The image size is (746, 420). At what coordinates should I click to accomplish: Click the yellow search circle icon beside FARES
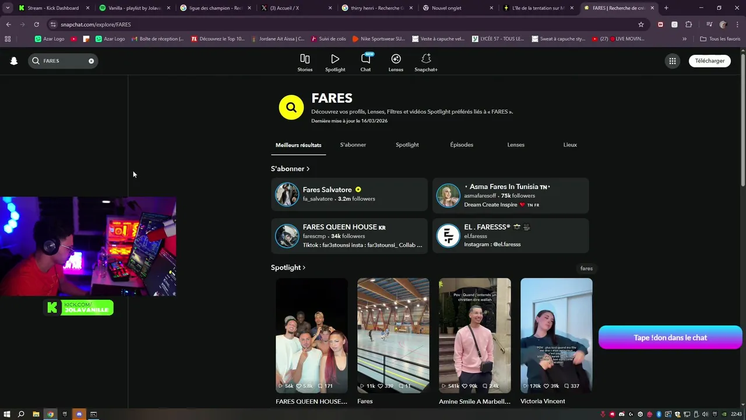coord(291,107)
